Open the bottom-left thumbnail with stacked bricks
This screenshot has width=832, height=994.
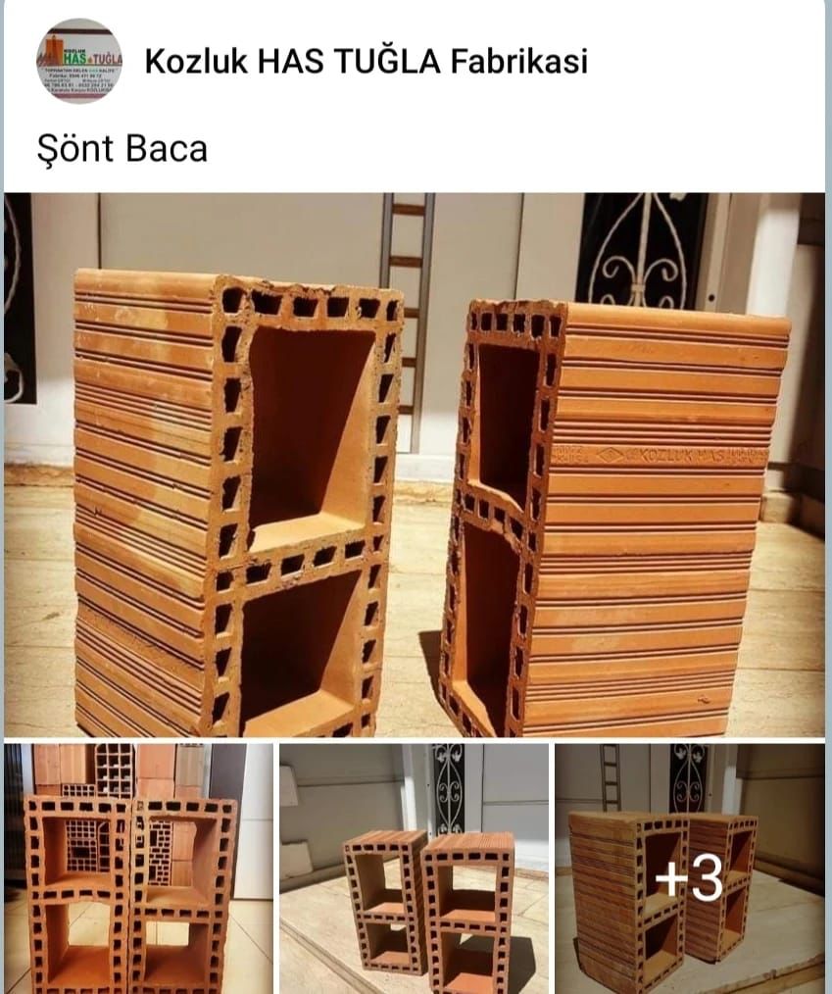139,870
